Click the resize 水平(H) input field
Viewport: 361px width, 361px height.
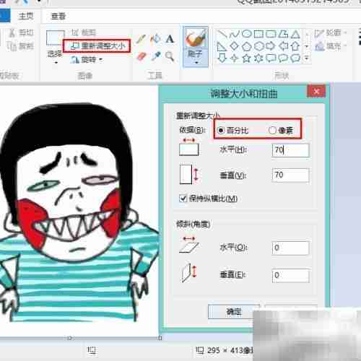[290, 150]
